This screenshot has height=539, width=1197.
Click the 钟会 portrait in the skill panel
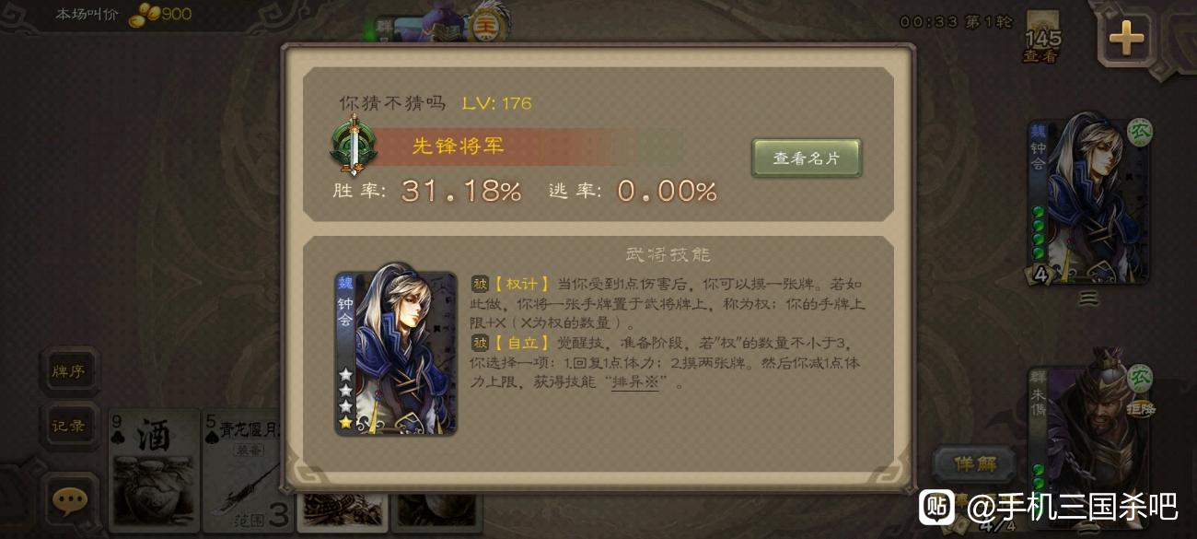(396, 353)
